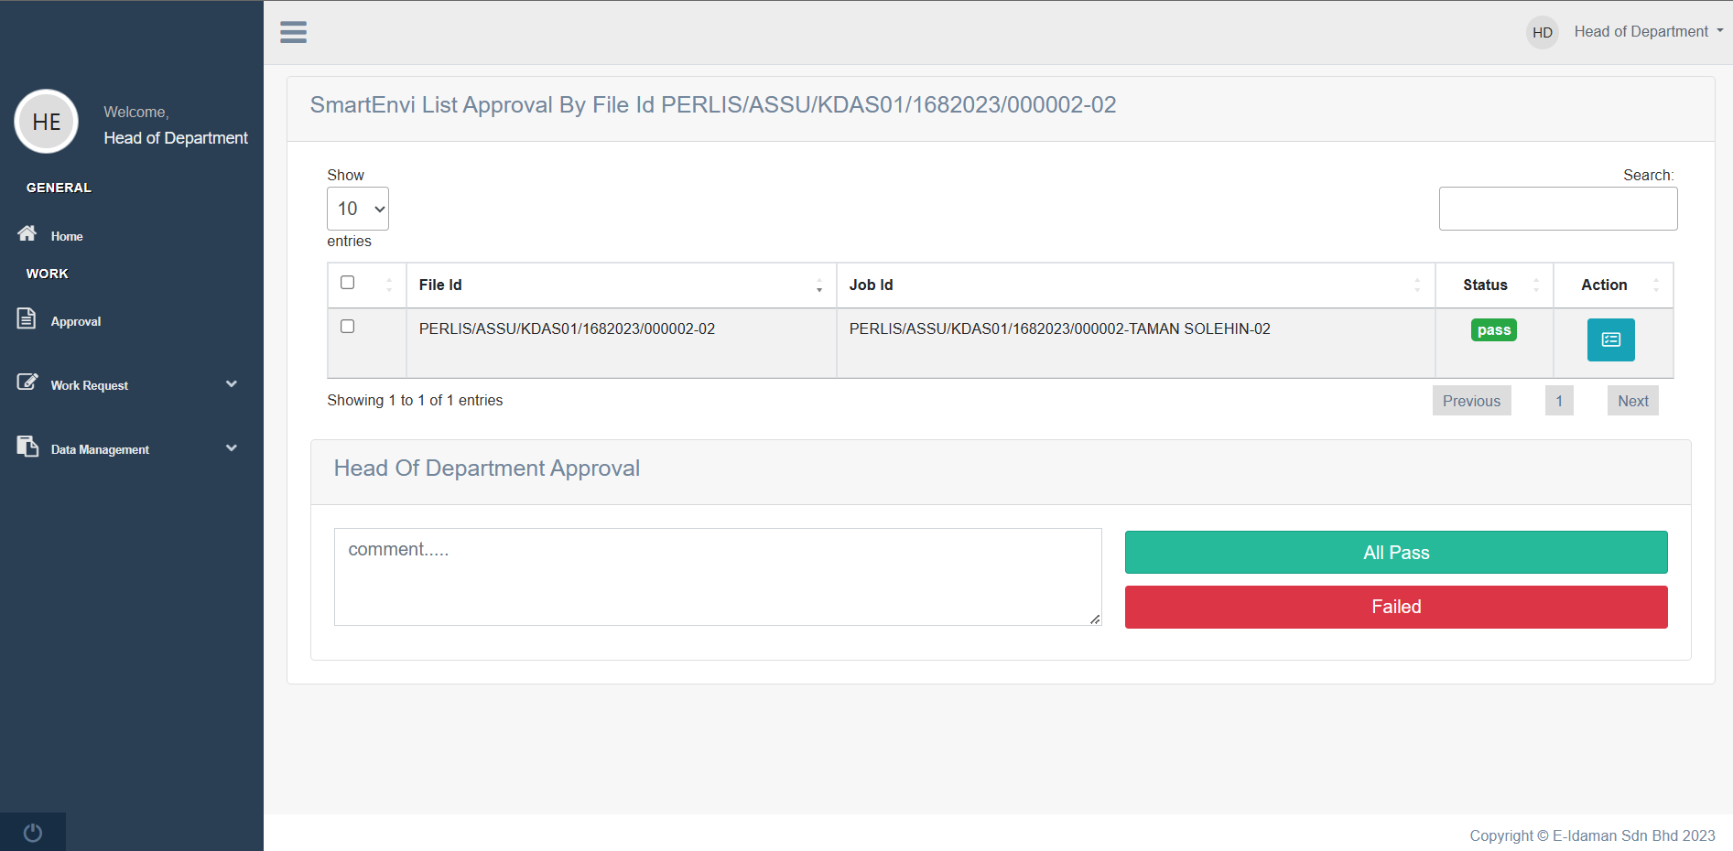The width and height of the screenshot is (1733, 851).
Task: Expand the Data Management submenu chevron
Action: click(232, 448)
